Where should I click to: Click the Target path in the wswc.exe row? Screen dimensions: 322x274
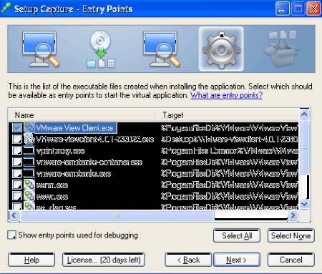pos(230,197)
